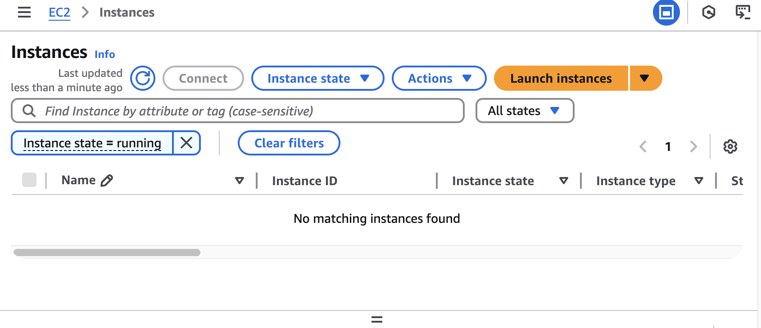The image size is (761, 328).
Task: Open the hamburger navigation menu
Action: [x=24, y=13]
